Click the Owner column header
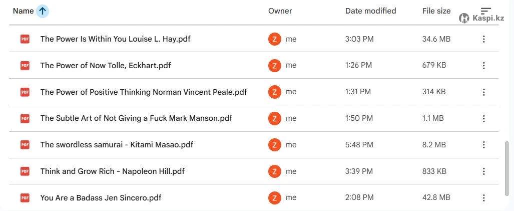 coord(280,11)
